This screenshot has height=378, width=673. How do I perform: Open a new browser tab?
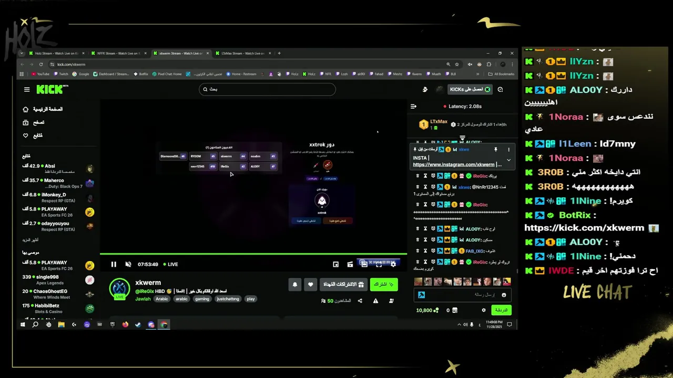(x=279, y=53)
